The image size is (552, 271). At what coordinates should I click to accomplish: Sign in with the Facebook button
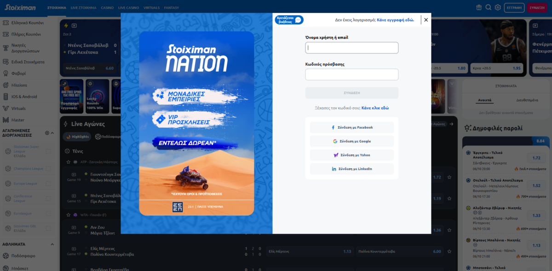point(352,127)
